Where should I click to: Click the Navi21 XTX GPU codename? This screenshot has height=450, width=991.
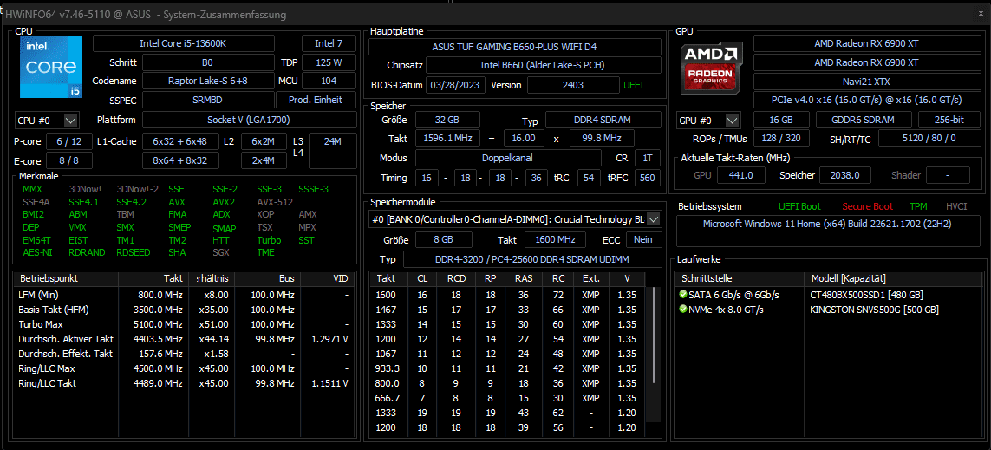866,82
